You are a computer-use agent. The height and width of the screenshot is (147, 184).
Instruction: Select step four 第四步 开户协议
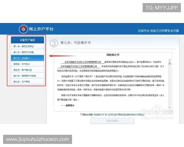coord(28,64)
